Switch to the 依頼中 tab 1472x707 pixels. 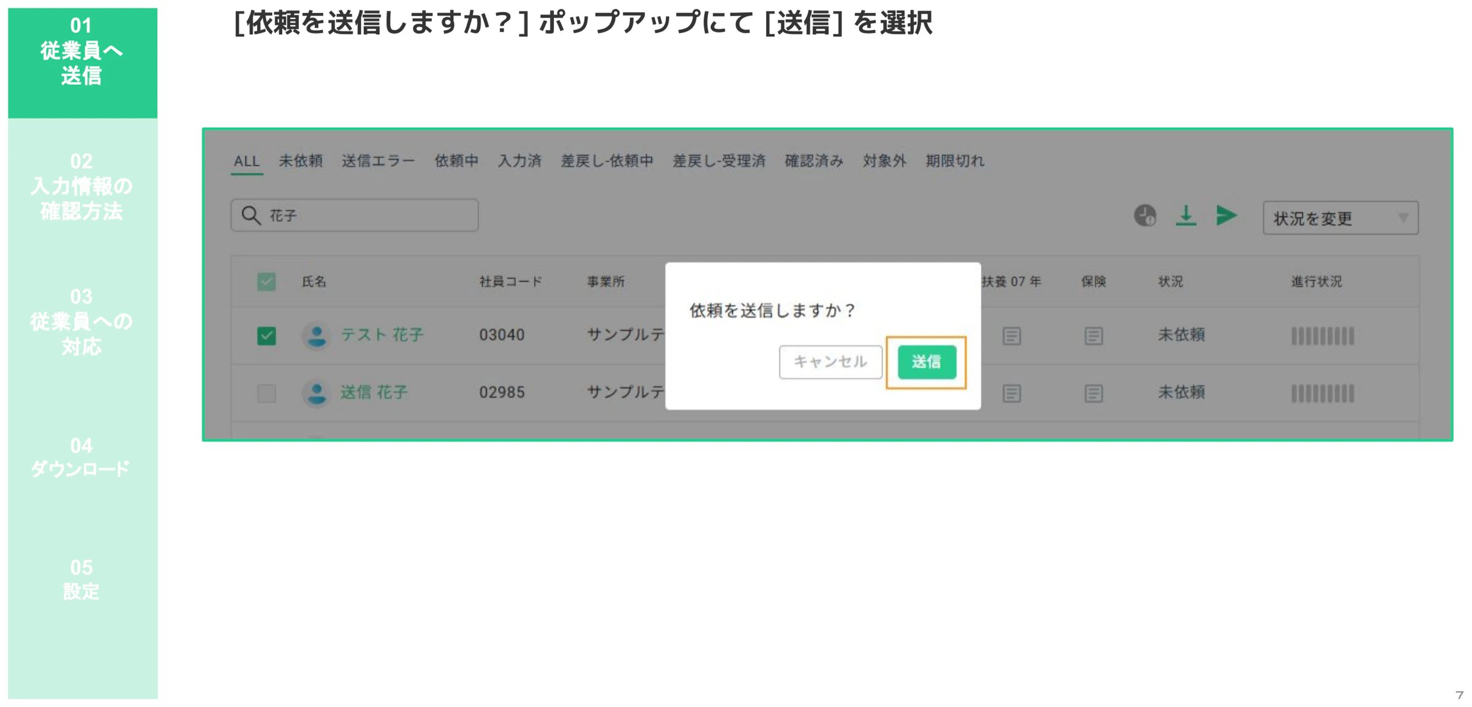(456, 161)
